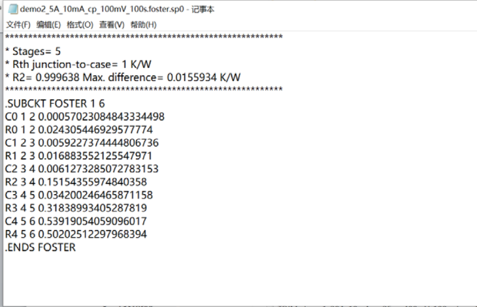Viewport: 477px width, 307px height.
Task: Place cursor in the Stages= 5 line
Action: (x=33, y=51)
